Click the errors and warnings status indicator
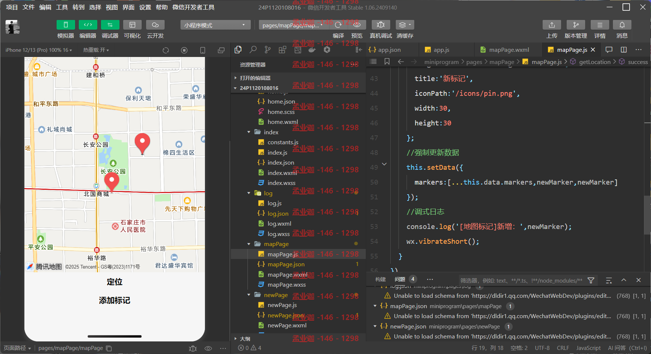The width and height of the screenshot is (651, 354). (x=250, y=348)
